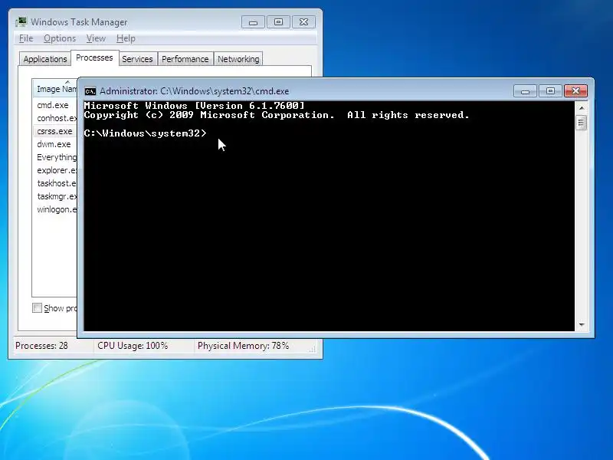This screenshot has height=460, width=613.
Task: Open the Options menu in Task Manager
Action: click(60, 38)
